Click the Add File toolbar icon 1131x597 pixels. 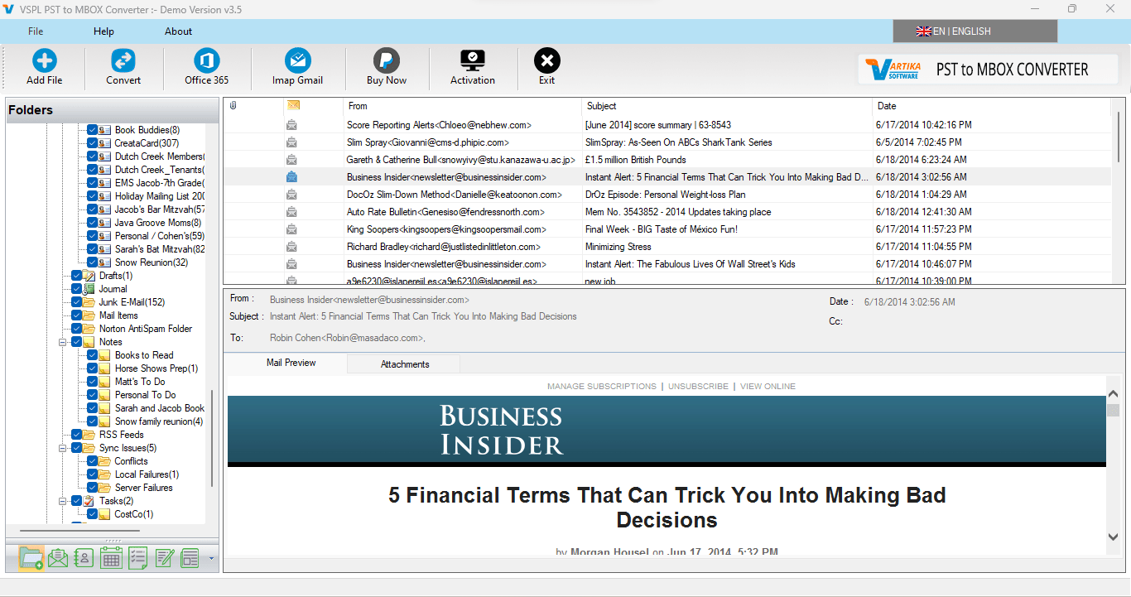point(44,61)
